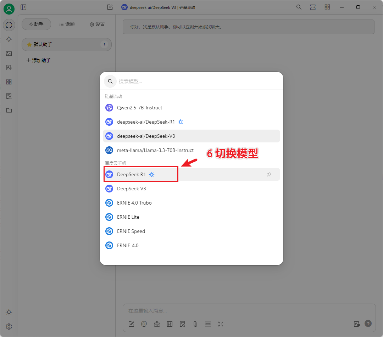The height and width of the screenshot is (337, 383).
Task: Open the chat assistant sidebar icon
Action: click(9, 25)
